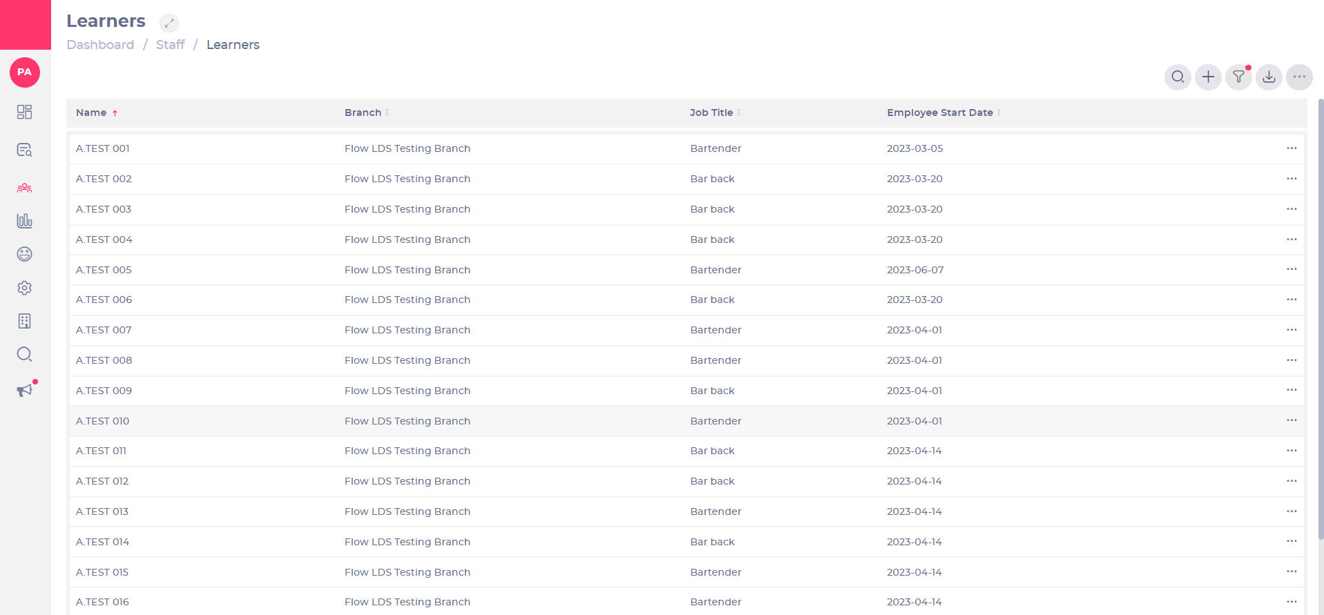Open row actions for A.TEST 010

(x=1292, y=420)
